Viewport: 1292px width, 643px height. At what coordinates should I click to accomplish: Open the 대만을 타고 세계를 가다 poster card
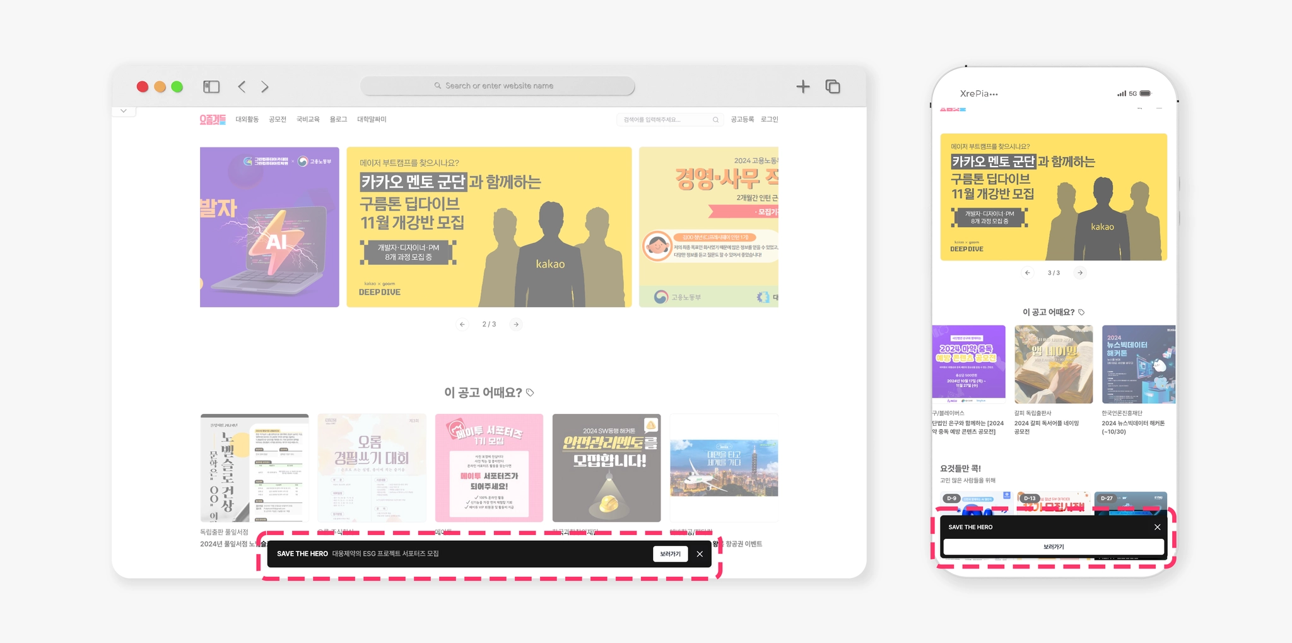point(724,468)
